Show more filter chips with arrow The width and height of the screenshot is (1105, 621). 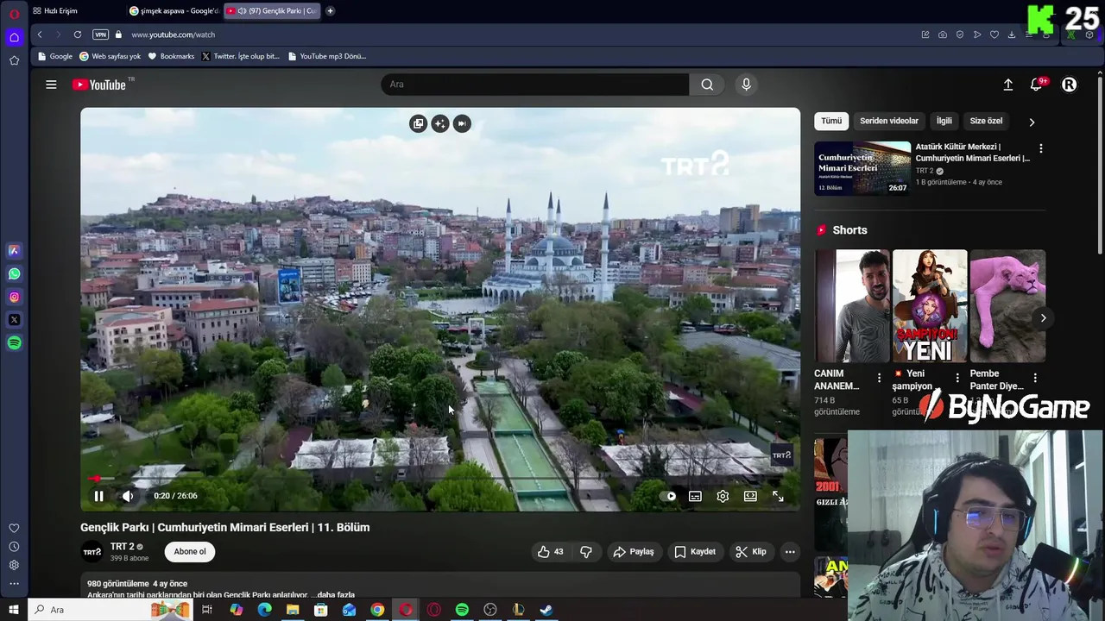(1032, 122)
